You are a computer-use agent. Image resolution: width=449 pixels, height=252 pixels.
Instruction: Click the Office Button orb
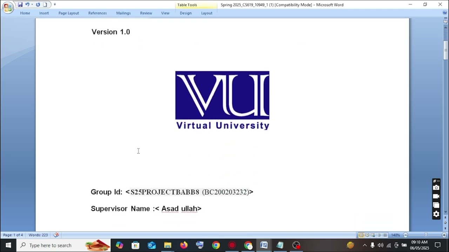[x=8, y=7]
